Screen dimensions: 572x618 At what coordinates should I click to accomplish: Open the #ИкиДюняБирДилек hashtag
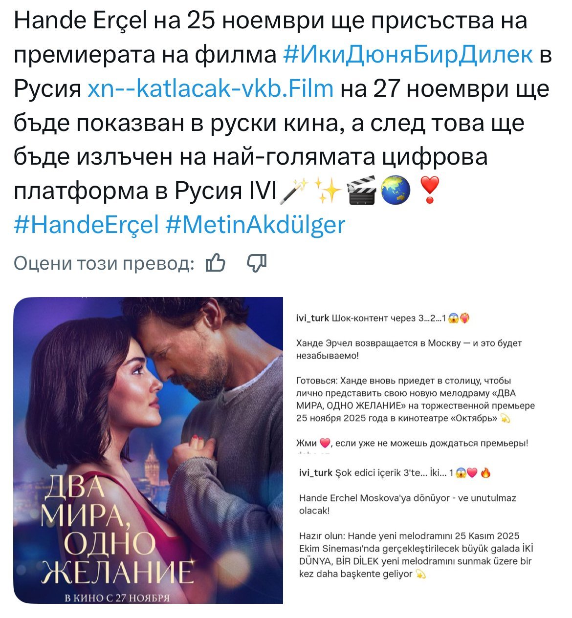[x=408, y=55]
